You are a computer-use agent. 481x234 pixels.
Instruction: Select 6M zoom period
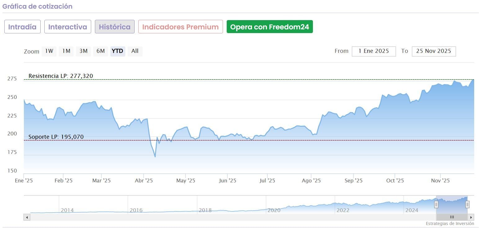point(100,51)
